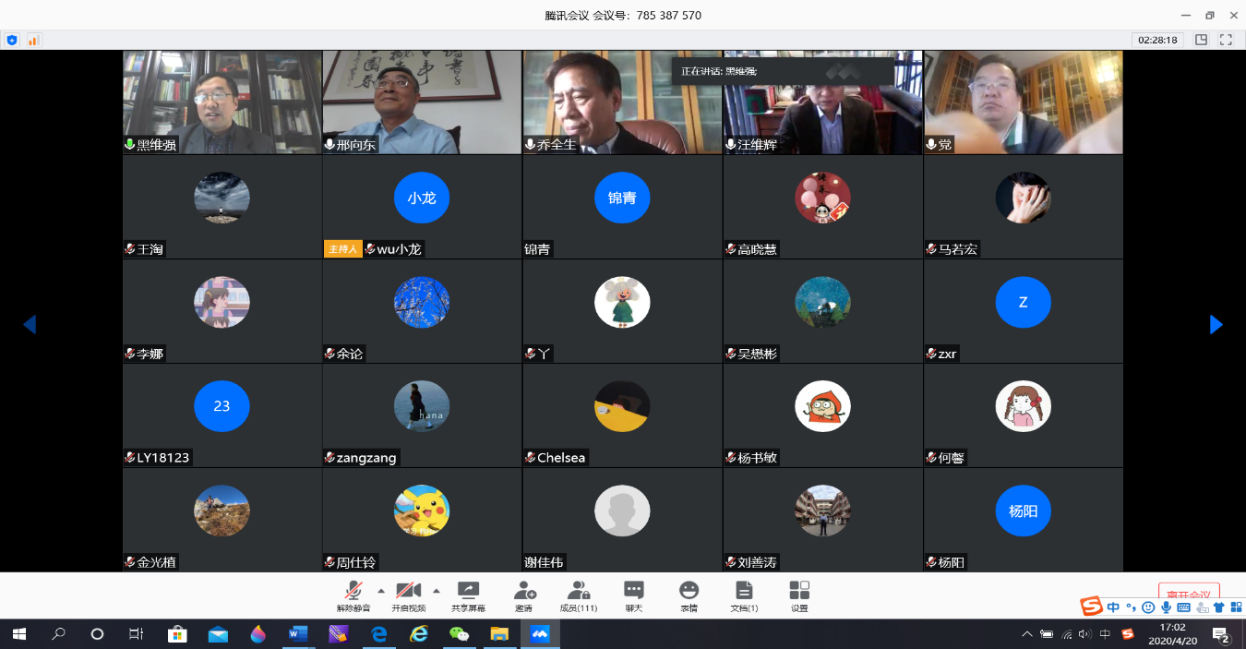Image resolution: width=1246 pixels, height=649 pixels.
Task: Select 黑维强's video thumbnail
Action: [222, 102]
